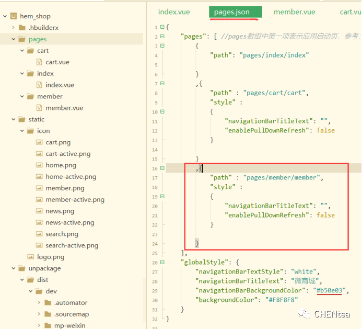Click the #b50e03 color value

tap(330, 290)
